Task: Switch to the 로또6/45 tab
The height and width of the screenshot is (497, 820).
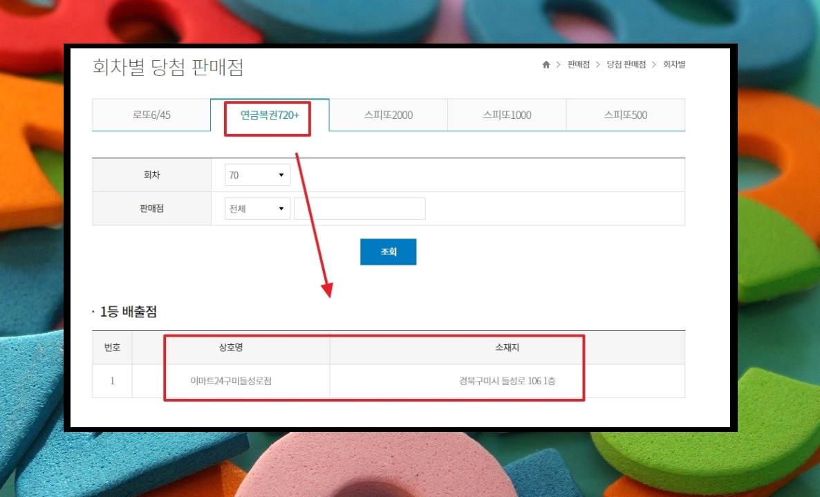Action: pyautogui.click(x=151, y=115)
